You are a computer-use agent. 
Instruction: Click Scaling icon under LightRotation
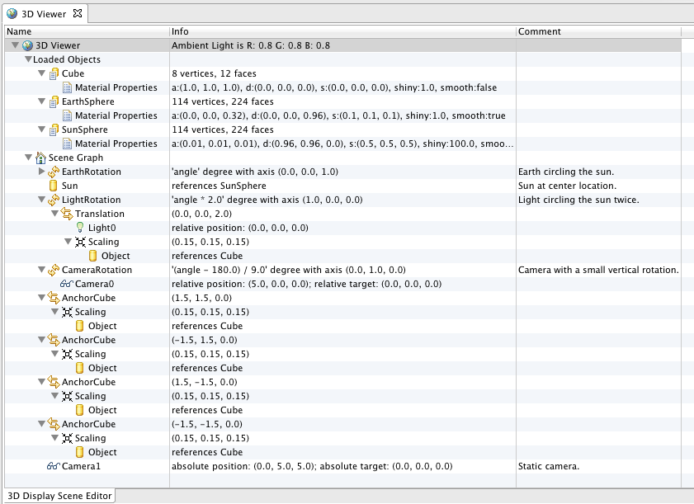click(x=80, y=242)
